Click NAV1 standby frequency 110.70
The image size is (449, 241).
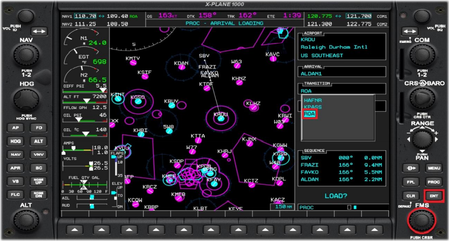coord(85,16)
